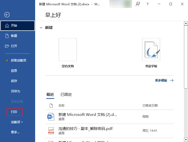The image size is (188, 142).
Task: Click 另存为 in the sidebar
Action: tap(15, 91)
